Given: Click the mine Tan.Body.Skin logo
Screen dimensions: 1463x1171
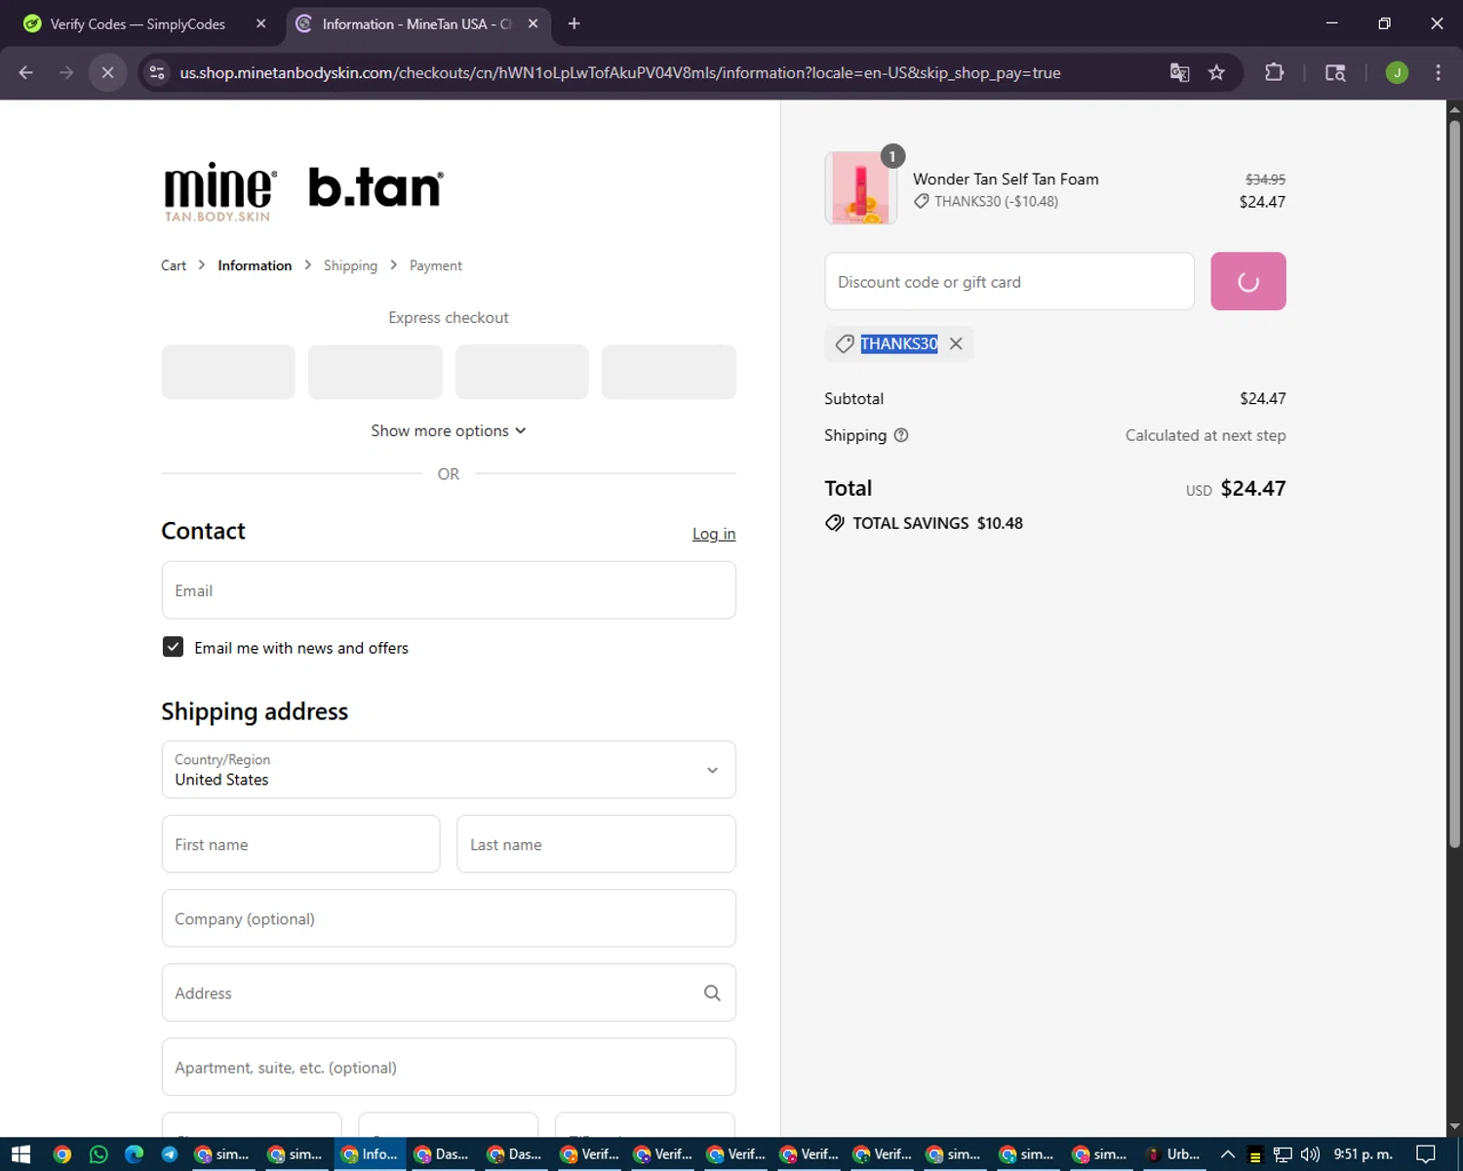Looking at the screenshot, I should [x=219, y=190].
